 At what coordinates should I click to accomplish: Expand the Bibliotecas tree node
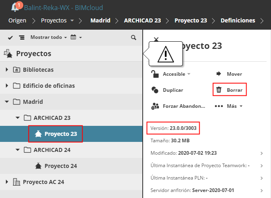pos(7,70)
